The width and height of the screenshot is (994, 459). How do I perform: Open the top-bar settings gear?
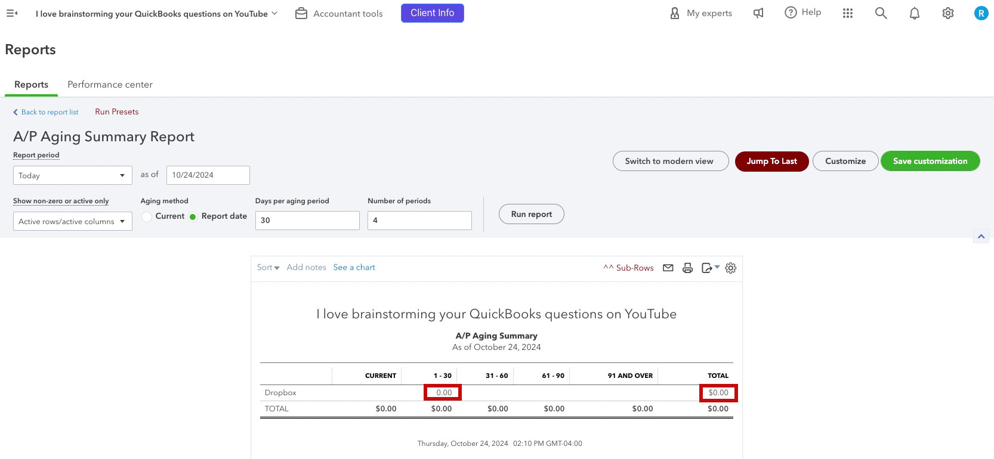click(948, 13)
